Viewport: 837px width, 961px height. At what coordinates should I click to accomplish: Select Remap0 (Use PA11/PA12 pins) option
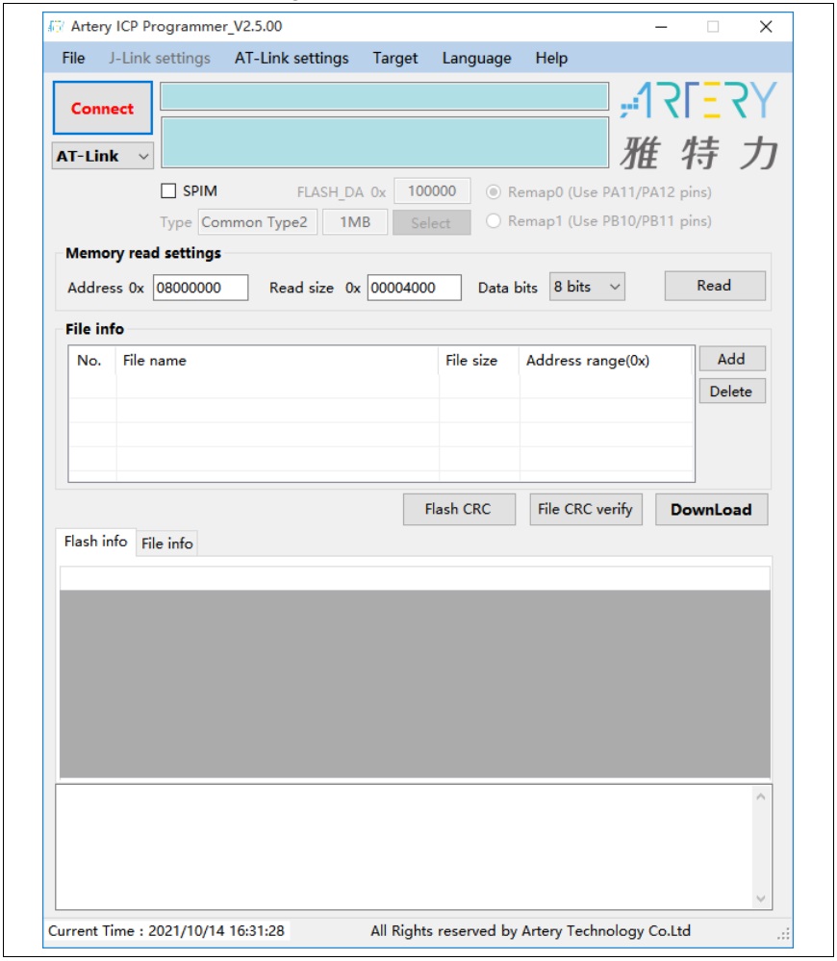point(494,191)
